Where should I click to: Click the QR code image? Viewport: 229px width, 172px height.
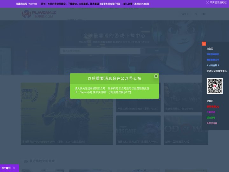pos(215,86)
